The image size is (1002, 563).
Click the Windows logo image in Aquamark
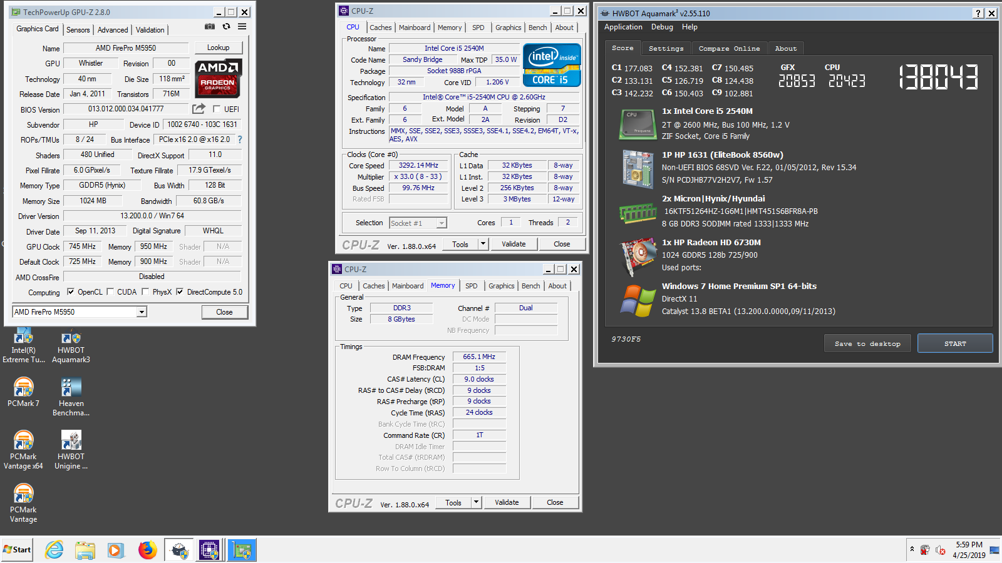pos(638,300)
